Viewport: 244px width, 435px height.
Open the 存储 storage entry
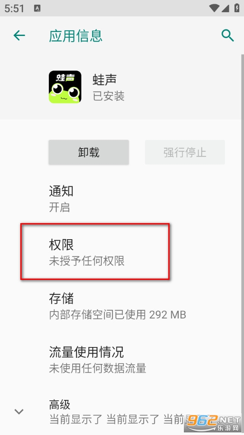tap(122, 306)
